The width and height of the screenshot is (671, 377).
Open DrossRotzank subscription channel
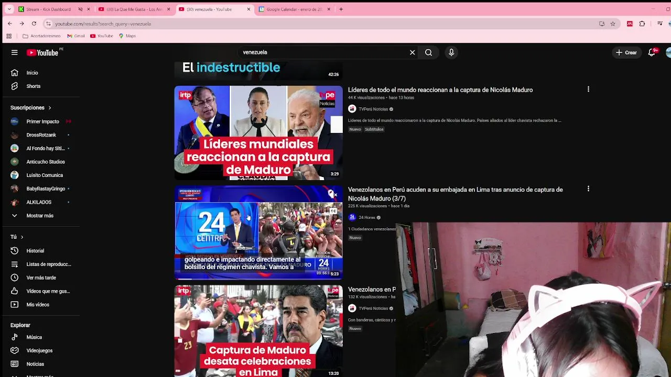click(x=40, y=135)
